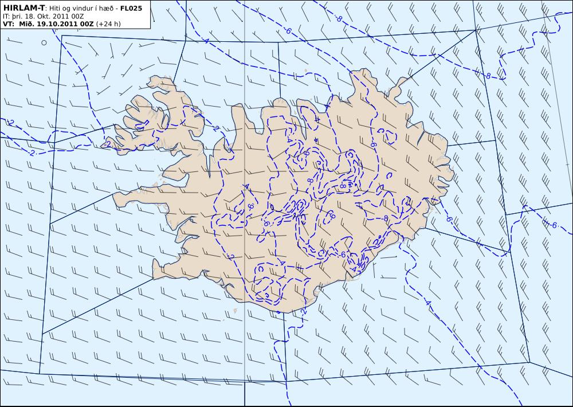The image size is (573, 407).
Task: Click the initial time 'IT: þri. 18. Okt. 2011 00Z'
Action: click(x=43, y=17)
